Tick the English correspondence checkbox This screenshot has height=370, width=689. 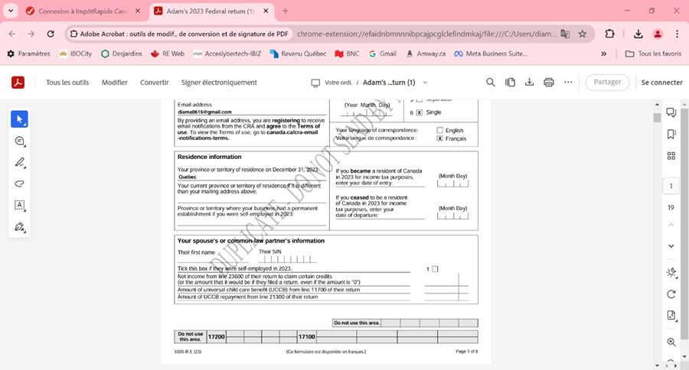pos(440,131)
